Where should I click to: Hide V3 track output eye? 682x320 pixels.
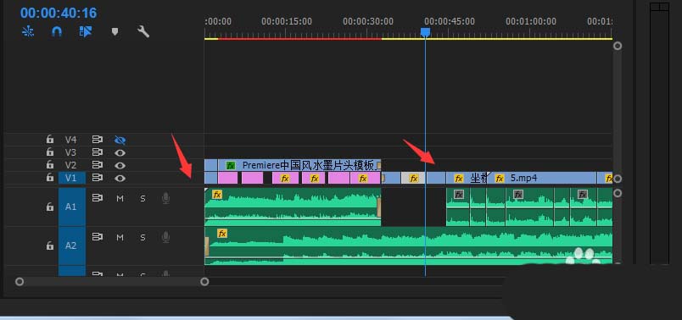[x=120, y=153]
